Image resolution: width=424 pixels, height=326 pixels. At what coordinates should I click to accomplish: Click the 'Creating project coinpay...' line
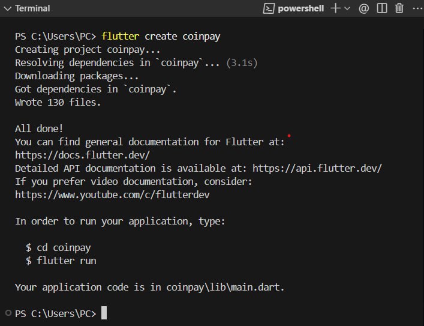click(88, 50)
